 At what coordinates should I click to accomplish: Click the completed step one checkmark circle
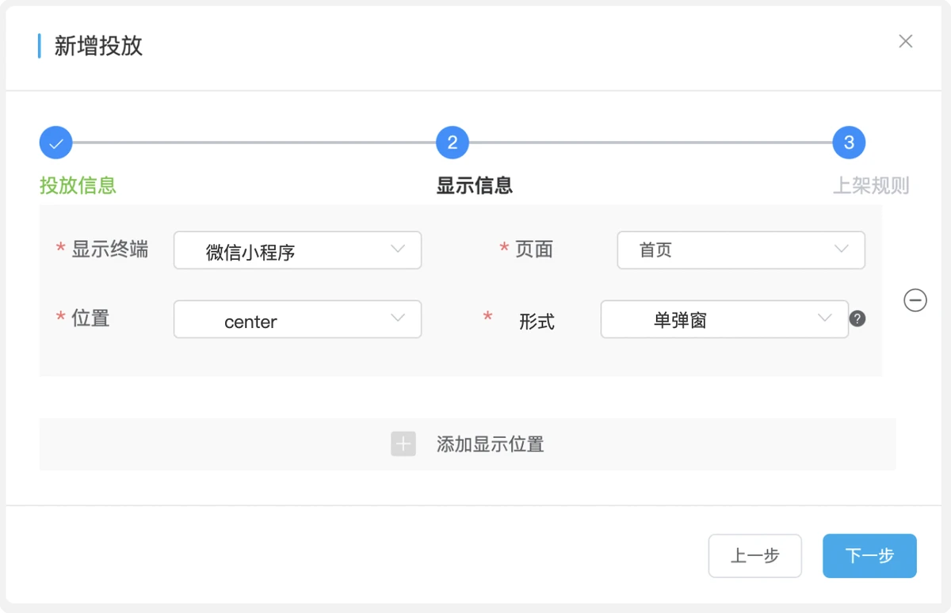[55, 143]
